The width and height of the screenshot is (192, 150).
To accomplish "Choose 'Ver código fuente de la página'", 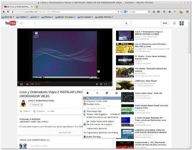I will click(x=102, y=121).
